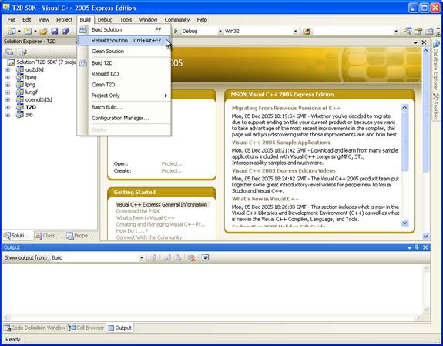443x346 pixels.
Task: Click the Save All toolbar icon
Action: [x=65, y=31]
